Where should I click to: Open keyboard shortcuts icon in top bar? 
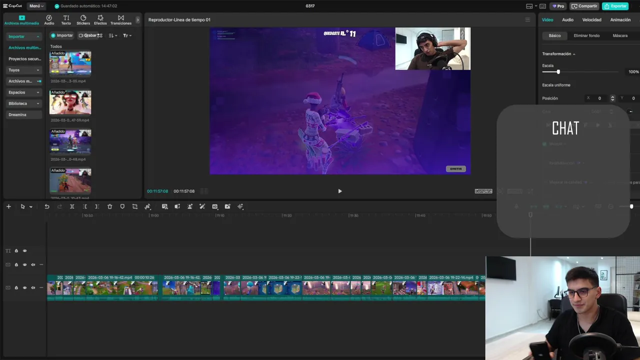(x=542, y=6)
